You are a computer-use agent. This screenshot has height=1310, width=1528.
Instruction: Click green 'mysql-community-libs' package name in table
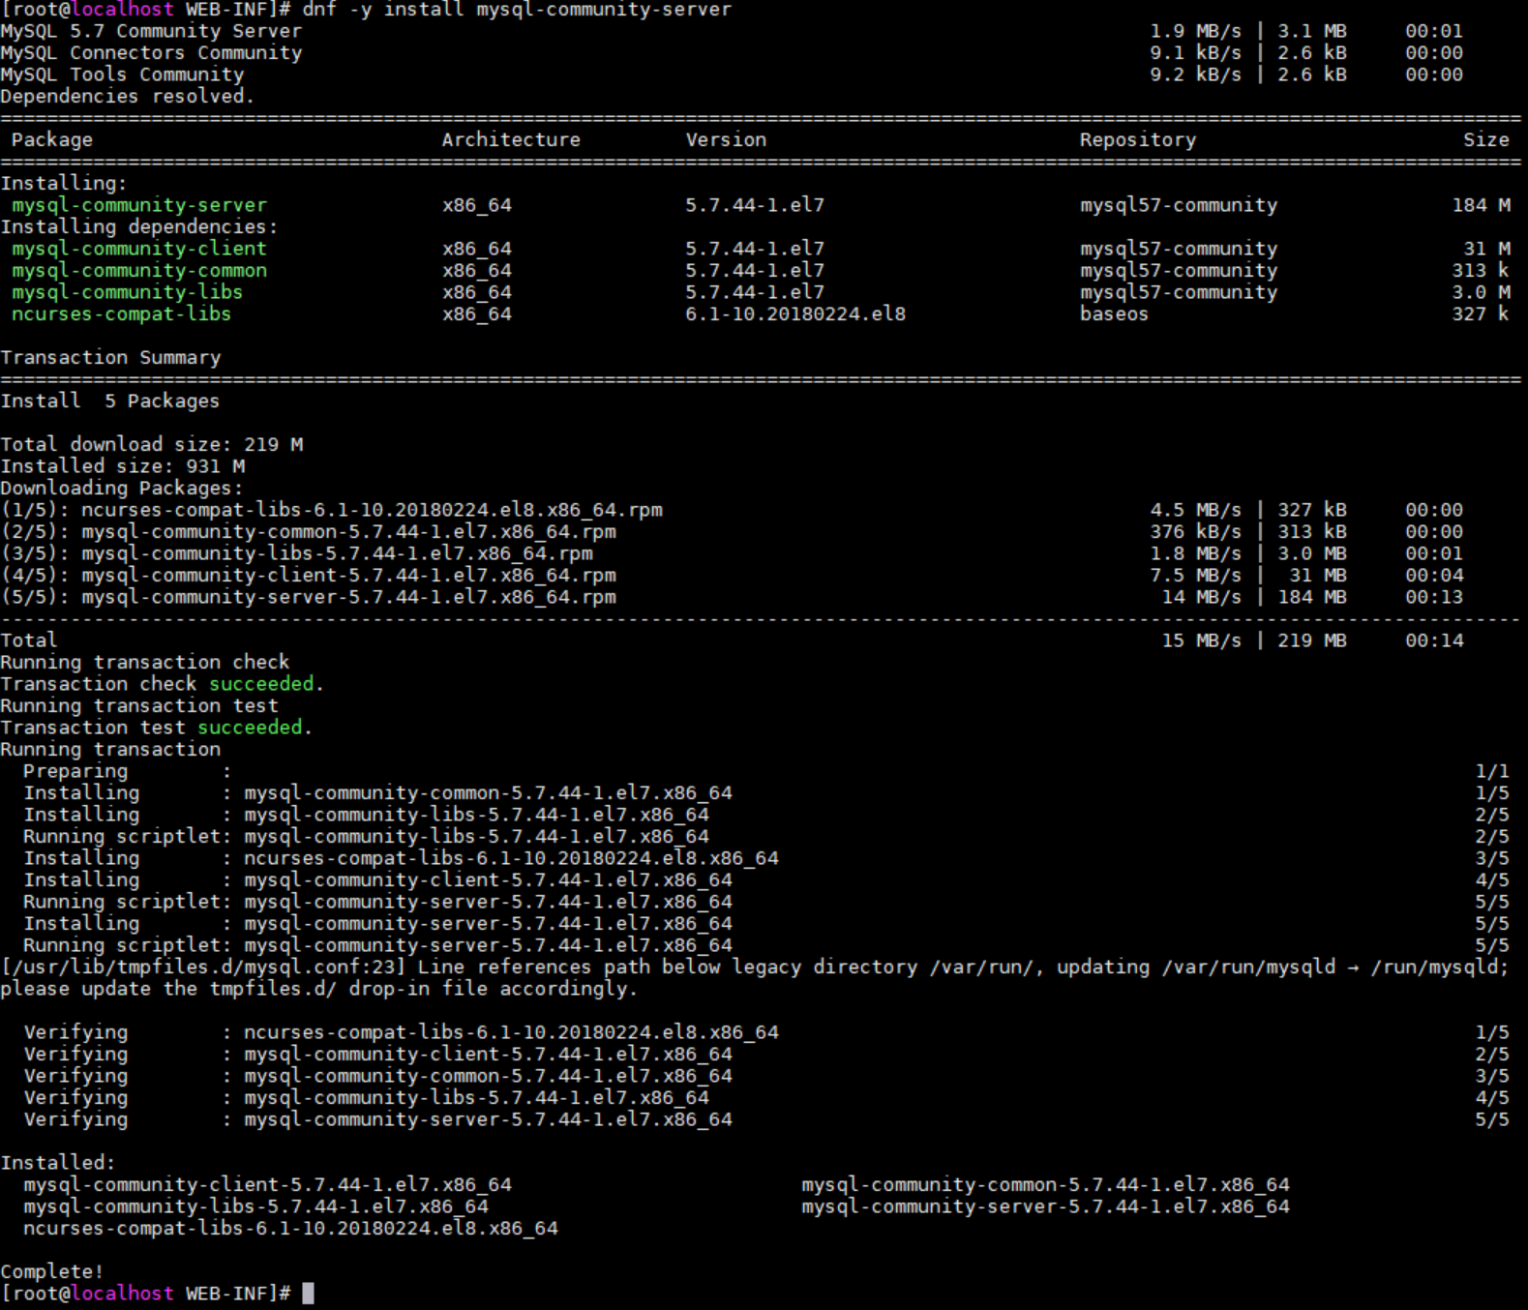[127, 292]
